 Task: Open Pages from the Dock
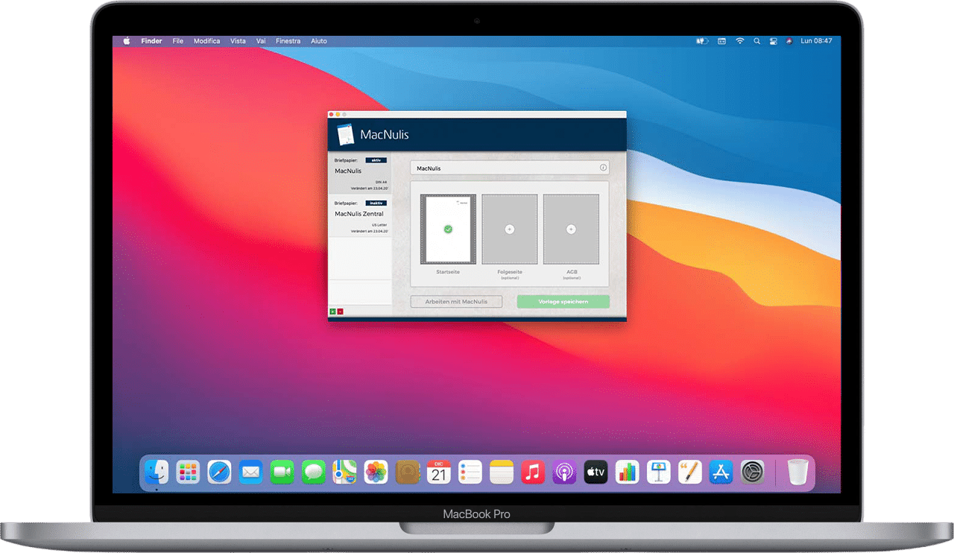click(690, 472)
